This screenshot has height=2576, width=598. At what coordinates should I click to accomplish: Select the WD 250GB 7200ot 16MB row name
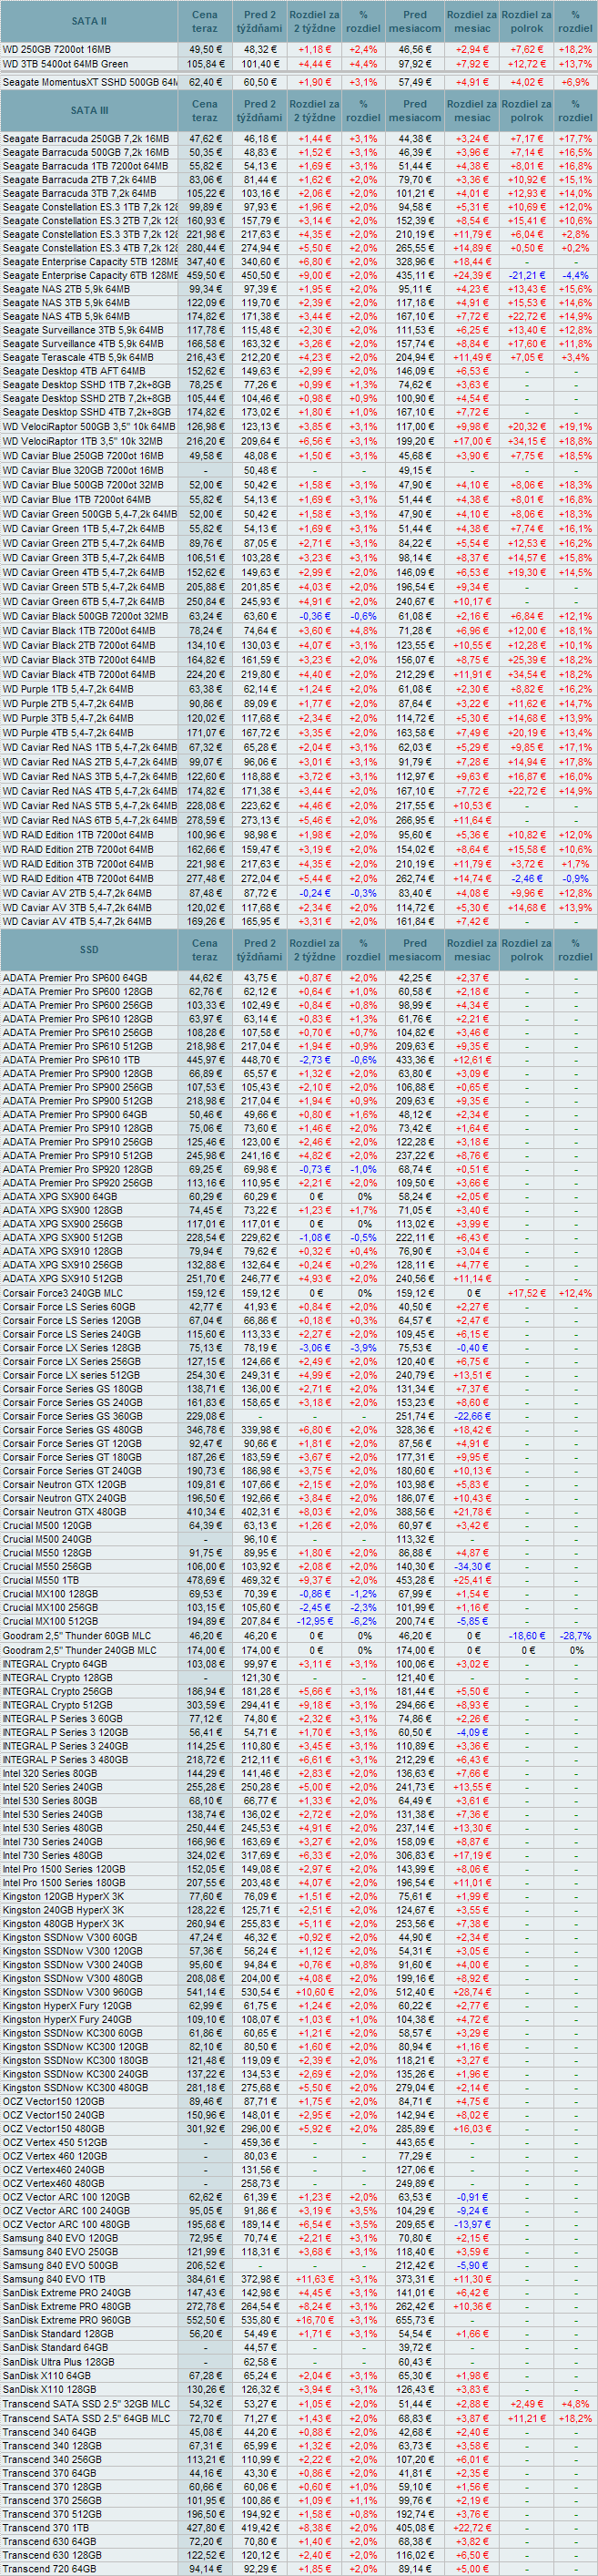[x=57, y=49]
